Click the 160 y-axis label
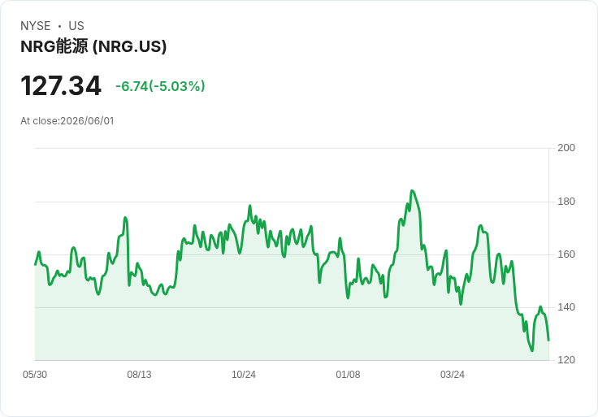Screen dimensions: 598x417 click(566, 254)
